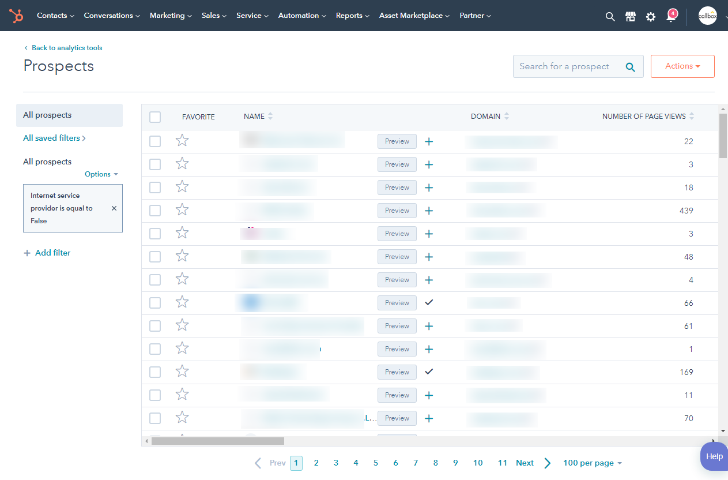This screenshot has height=480, width=728.
Task: Remove the Internet service provider filter
Action: pyautogui.click(x=114, y=208)
